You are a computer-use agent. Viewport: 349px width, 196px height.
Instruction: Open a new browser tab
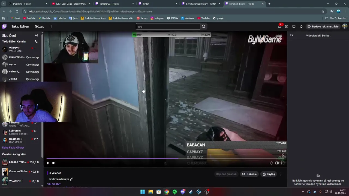point(269,4)
